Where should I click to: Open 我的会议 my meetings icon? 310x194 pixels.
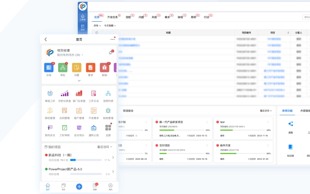pos(50,128)
